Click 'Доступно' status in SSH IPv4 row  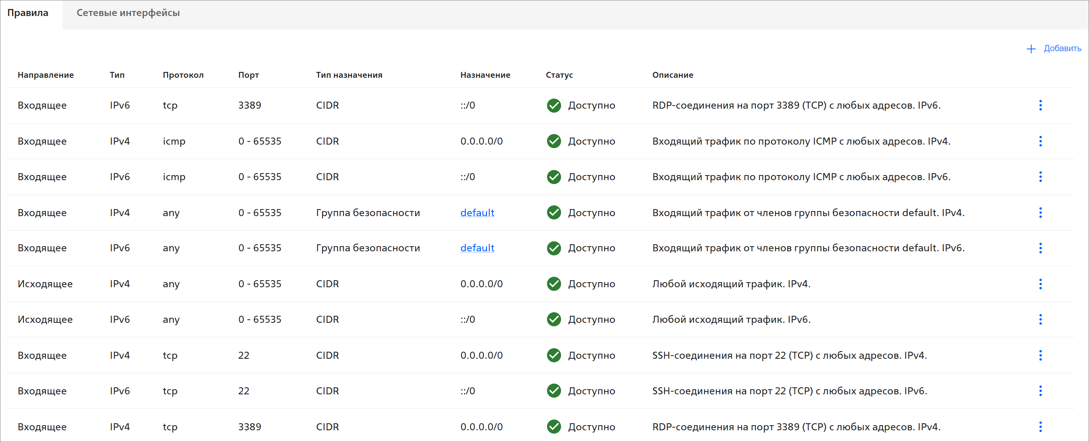pyautogui.click(x=592, y=355)
